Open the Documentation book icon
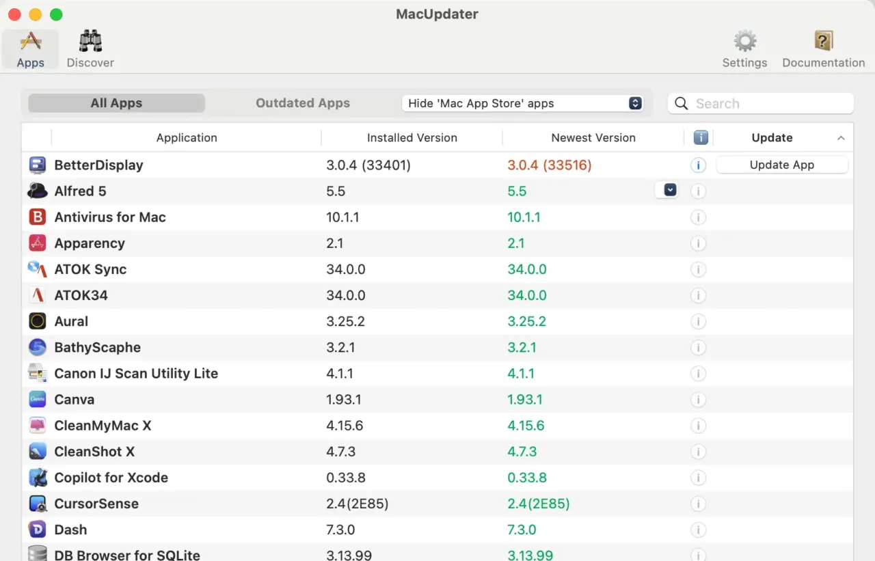The height and width of the screenshot is (561, 875). tap(823, 49)
